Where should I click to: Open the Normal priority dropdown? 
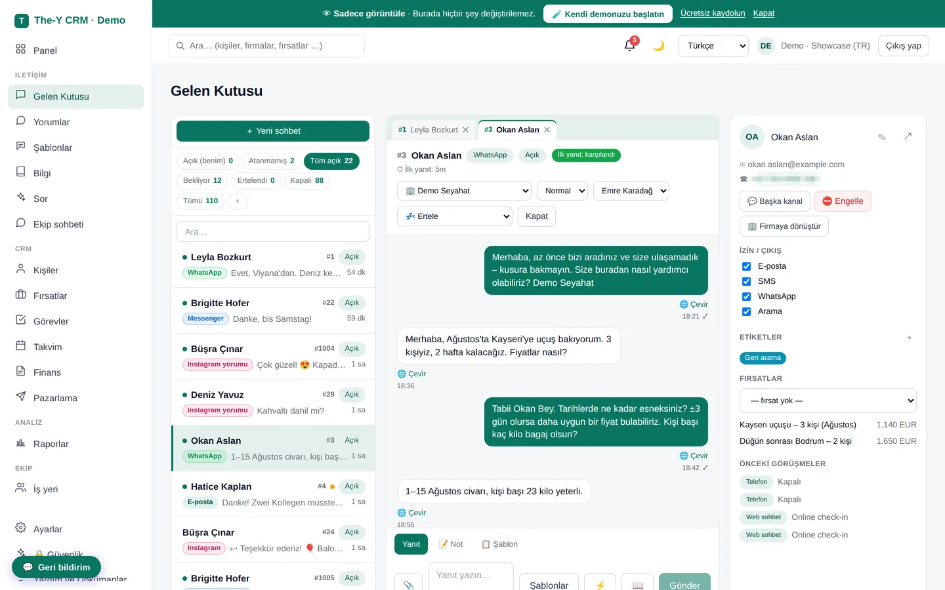[562, 191]
